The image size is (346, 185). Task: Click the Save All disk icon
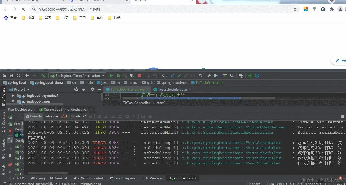point(11,76)
